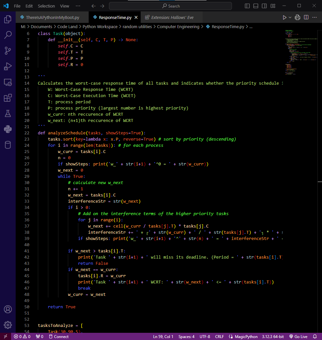Select Documents in the breadcrumb

click(x=41, y=27)
